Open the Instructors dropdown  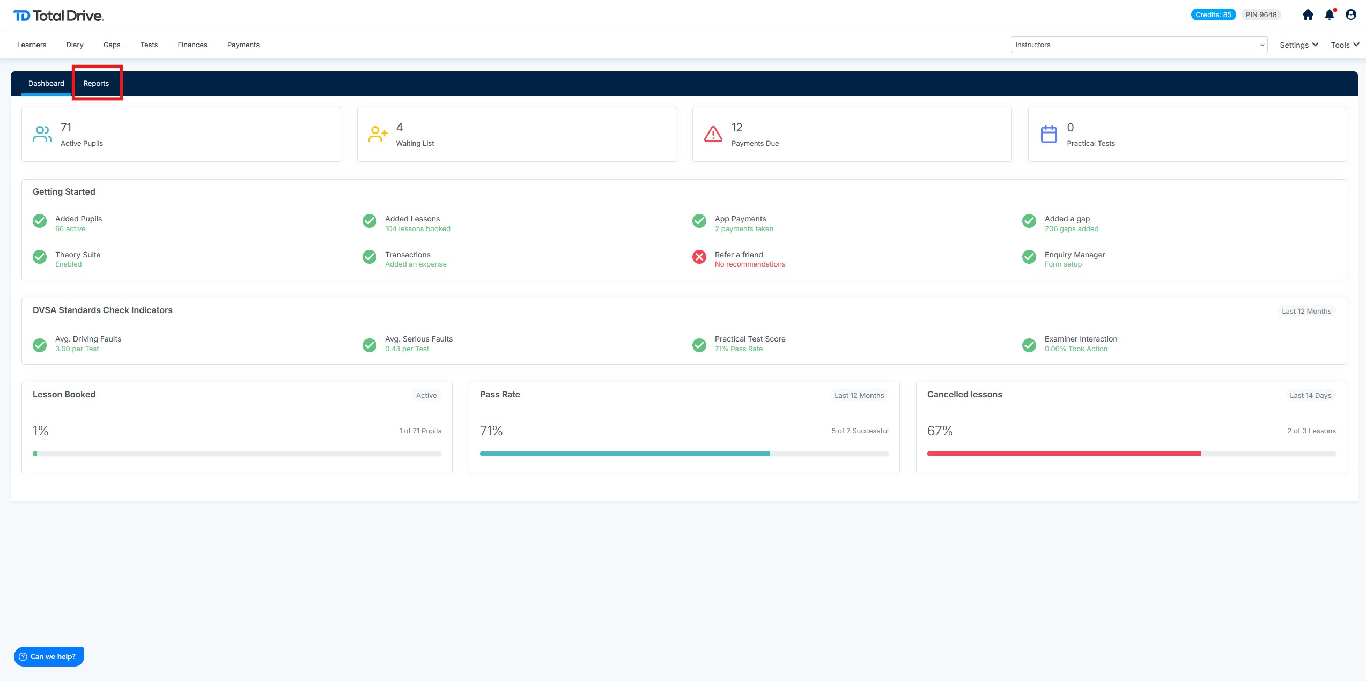(x=1139, y=45)
